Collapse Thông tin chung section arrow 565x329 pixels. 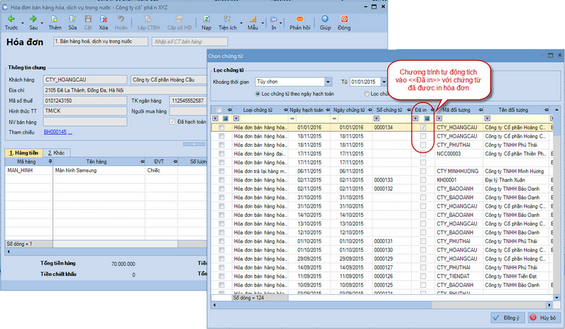tap(194, 144)
